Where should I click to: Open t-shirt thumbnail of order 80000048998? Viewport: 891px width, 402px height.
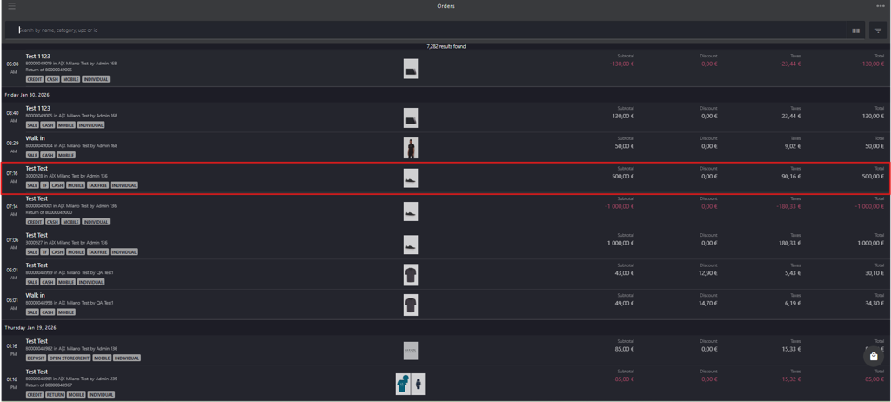(x=411, y=305)
